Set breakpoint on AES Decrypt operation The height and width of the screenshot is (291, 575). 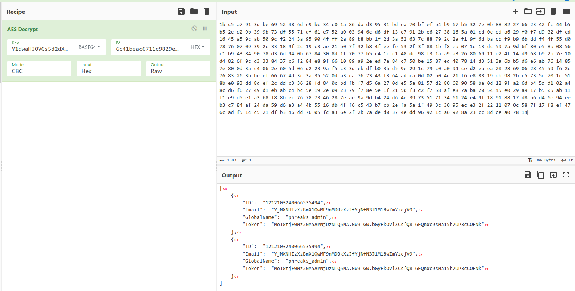pyautogui.click(x=205, y=28)
